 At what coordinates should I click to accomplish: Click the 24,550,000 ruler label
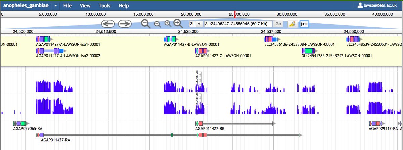click(354, 31)
